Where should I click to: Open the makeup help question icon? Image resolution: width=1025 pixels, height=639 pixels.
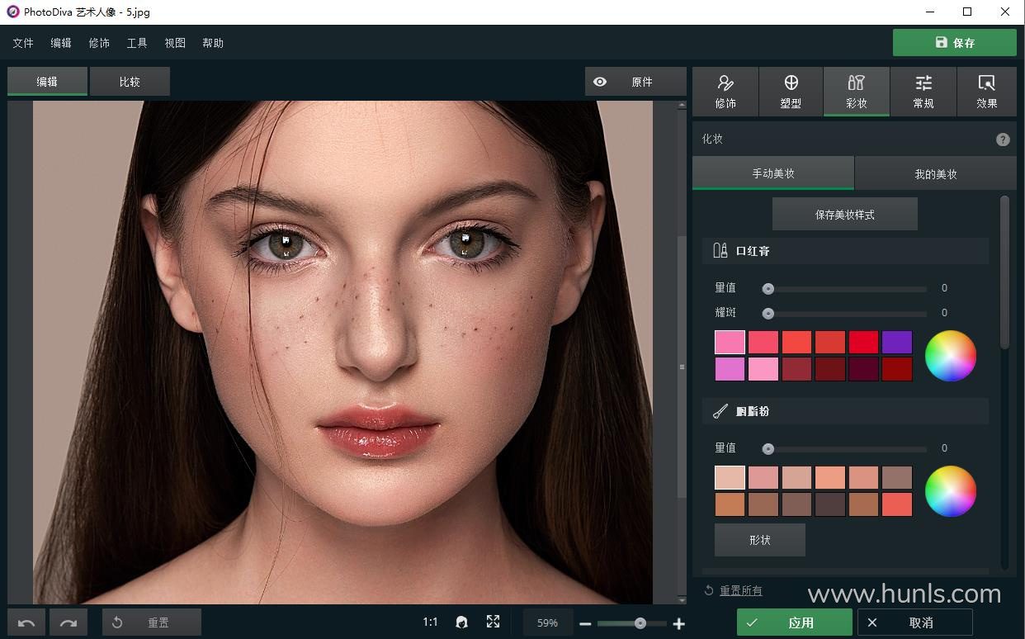(x=1003, y=140)
